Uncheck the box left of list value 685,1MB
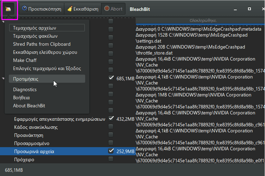 pos(111,78)
